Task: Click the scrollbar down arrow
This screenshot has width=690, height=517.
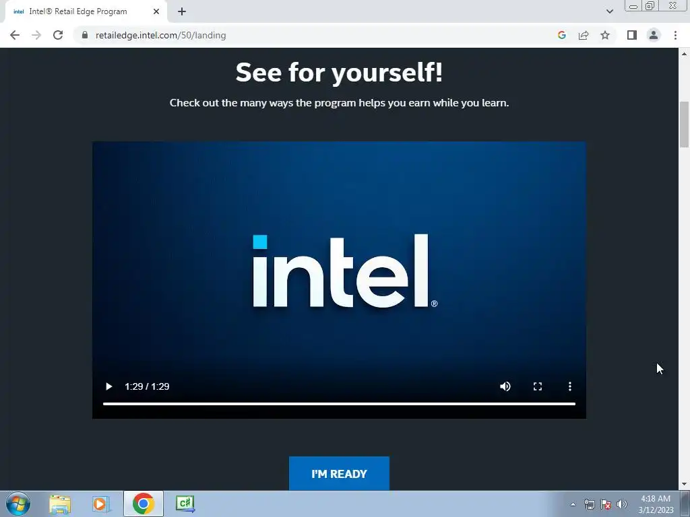Action: (x=684, y=485)
